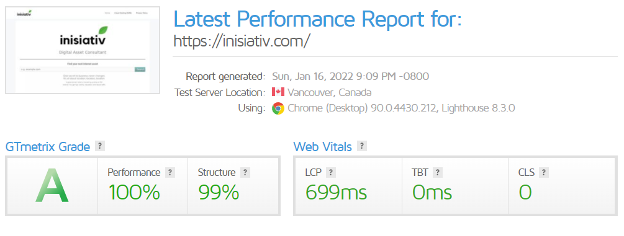Screen dimensions: 624x236
Task: Click the Web Vitals heading
Action: [323, 147]
